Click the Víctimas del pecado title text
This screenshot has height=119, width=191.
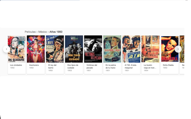[92, 66]
